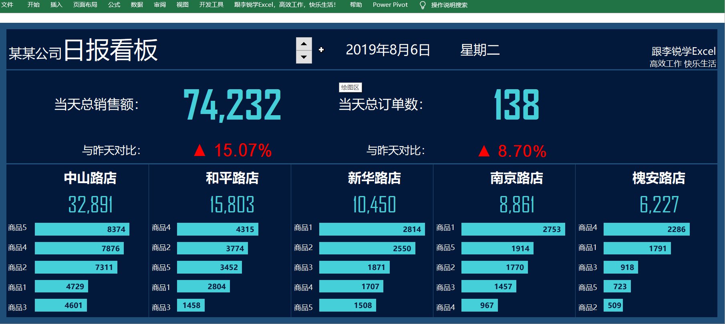Select the bar showing 7876
Image resolution: width=725 pixels, height=324 pixels.
[x=79, y=248]
